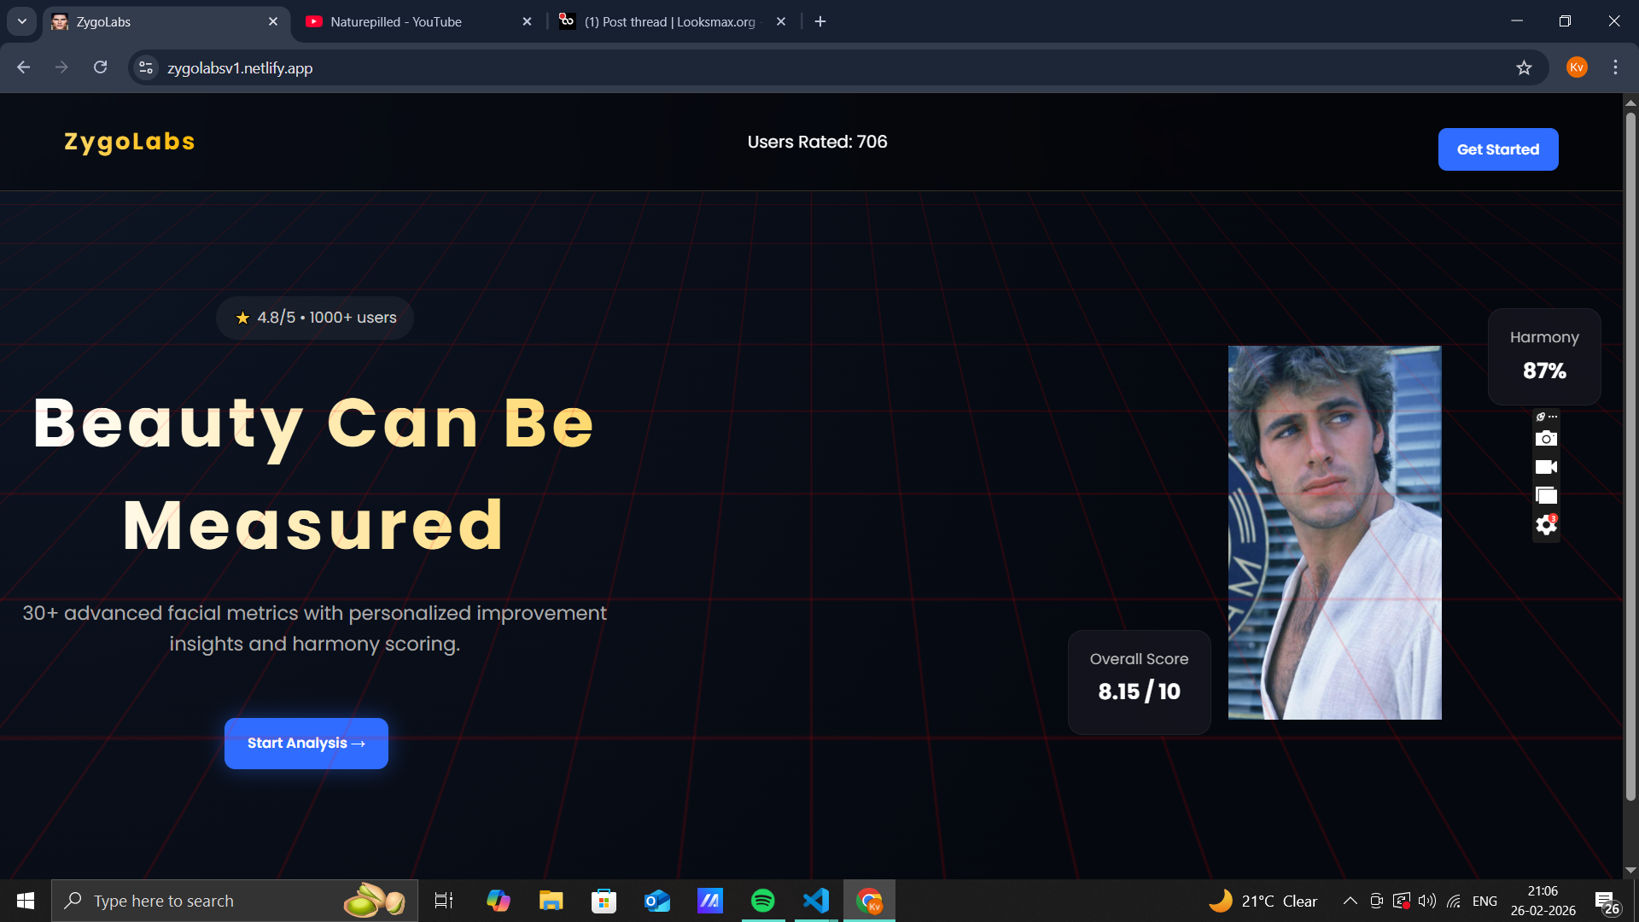
Task: Click the screenshot camera icon in floating toolbar
Action: (x=1546, y=439)
